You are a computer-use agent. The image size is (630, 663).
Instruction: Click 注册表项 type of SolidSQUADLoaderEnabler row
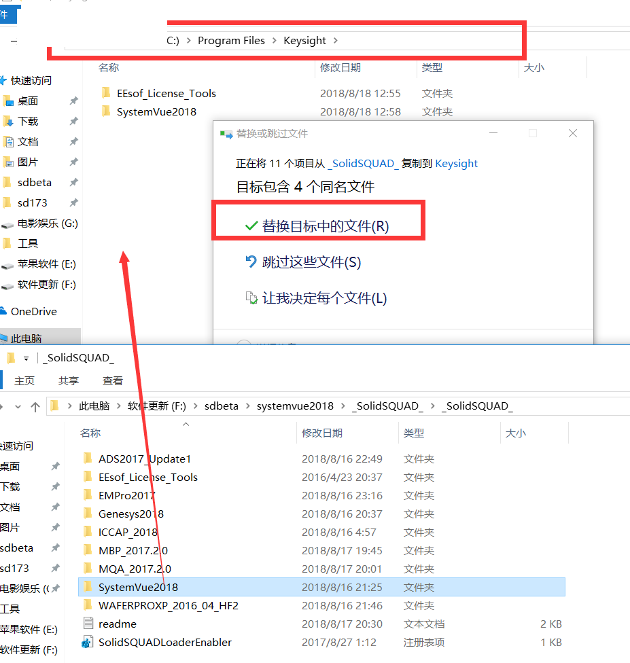coord(424,643)
